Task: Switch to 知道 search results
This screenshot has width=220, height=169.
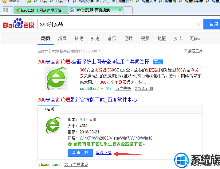Action: 96,38
